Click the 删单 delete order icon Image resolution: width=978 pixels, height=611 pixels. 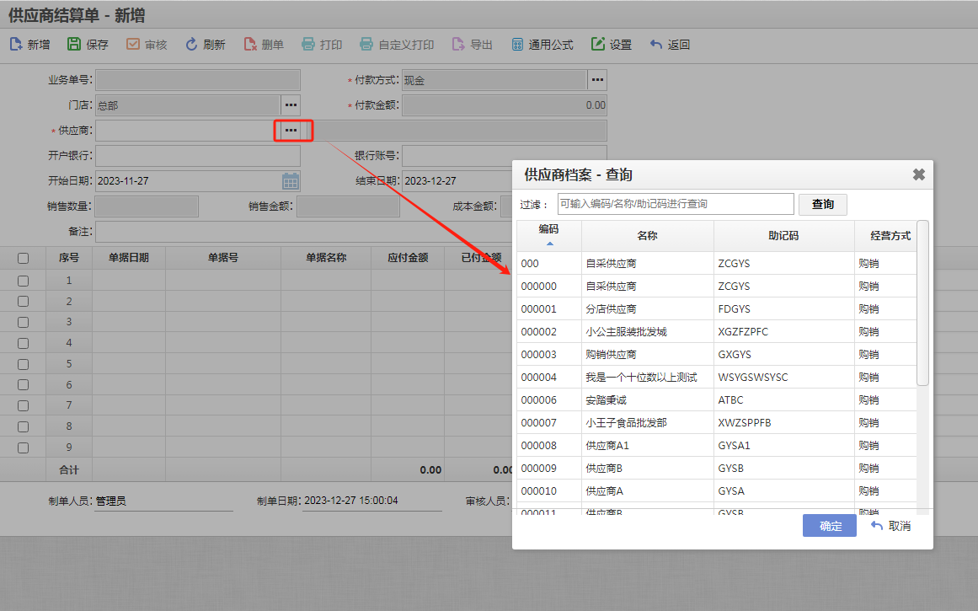pyautogui.click(x=250, y=45)
